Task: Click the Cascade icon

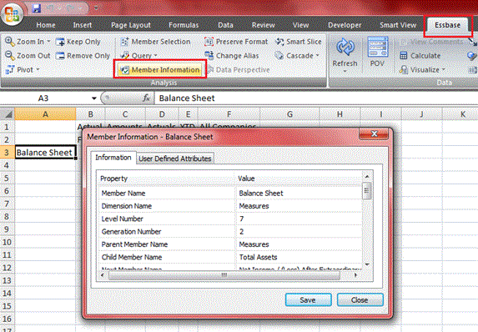Action: pyautogui.click(x=279, y=56)
